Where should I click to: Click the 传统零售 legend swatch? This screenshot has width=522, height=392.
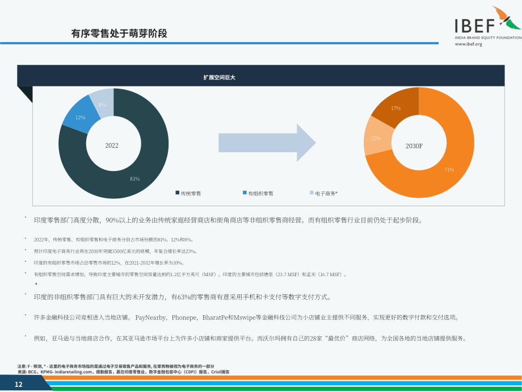(x=178, y=193)
